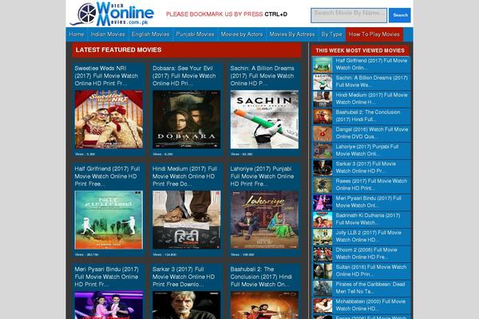Go to Movies by Actors
The height and width of the screenshot is (319, 479).
coord(242,34)
